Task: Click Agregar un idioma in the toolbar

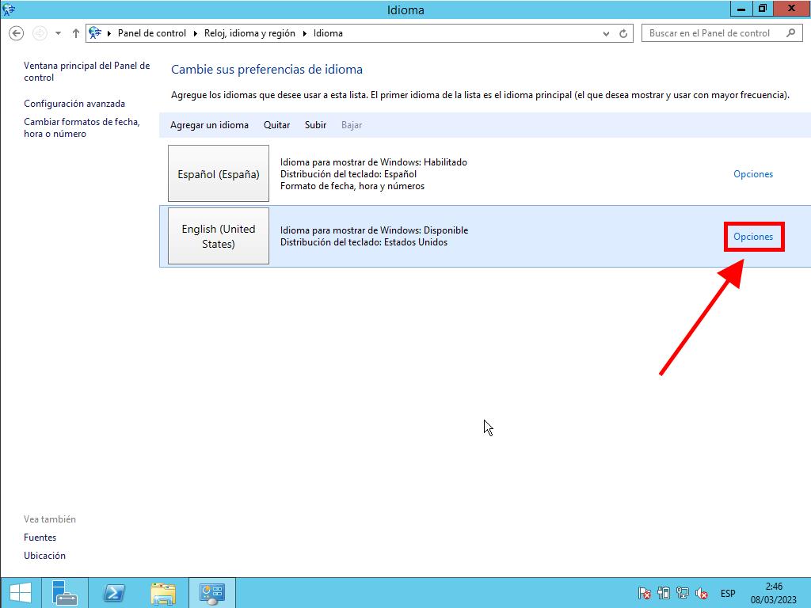Action: [x=209, y=125]
